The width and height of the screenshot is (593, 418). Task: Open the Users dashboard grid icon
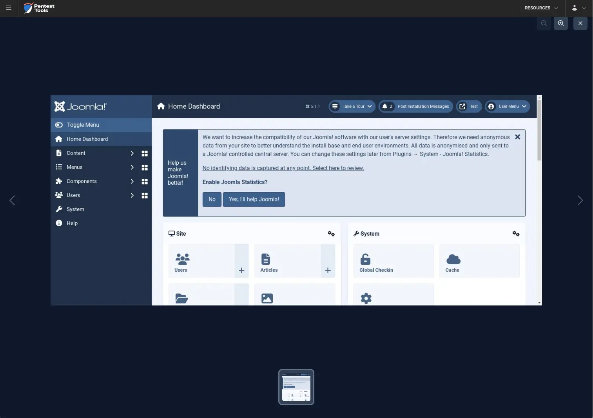[145, 196]
